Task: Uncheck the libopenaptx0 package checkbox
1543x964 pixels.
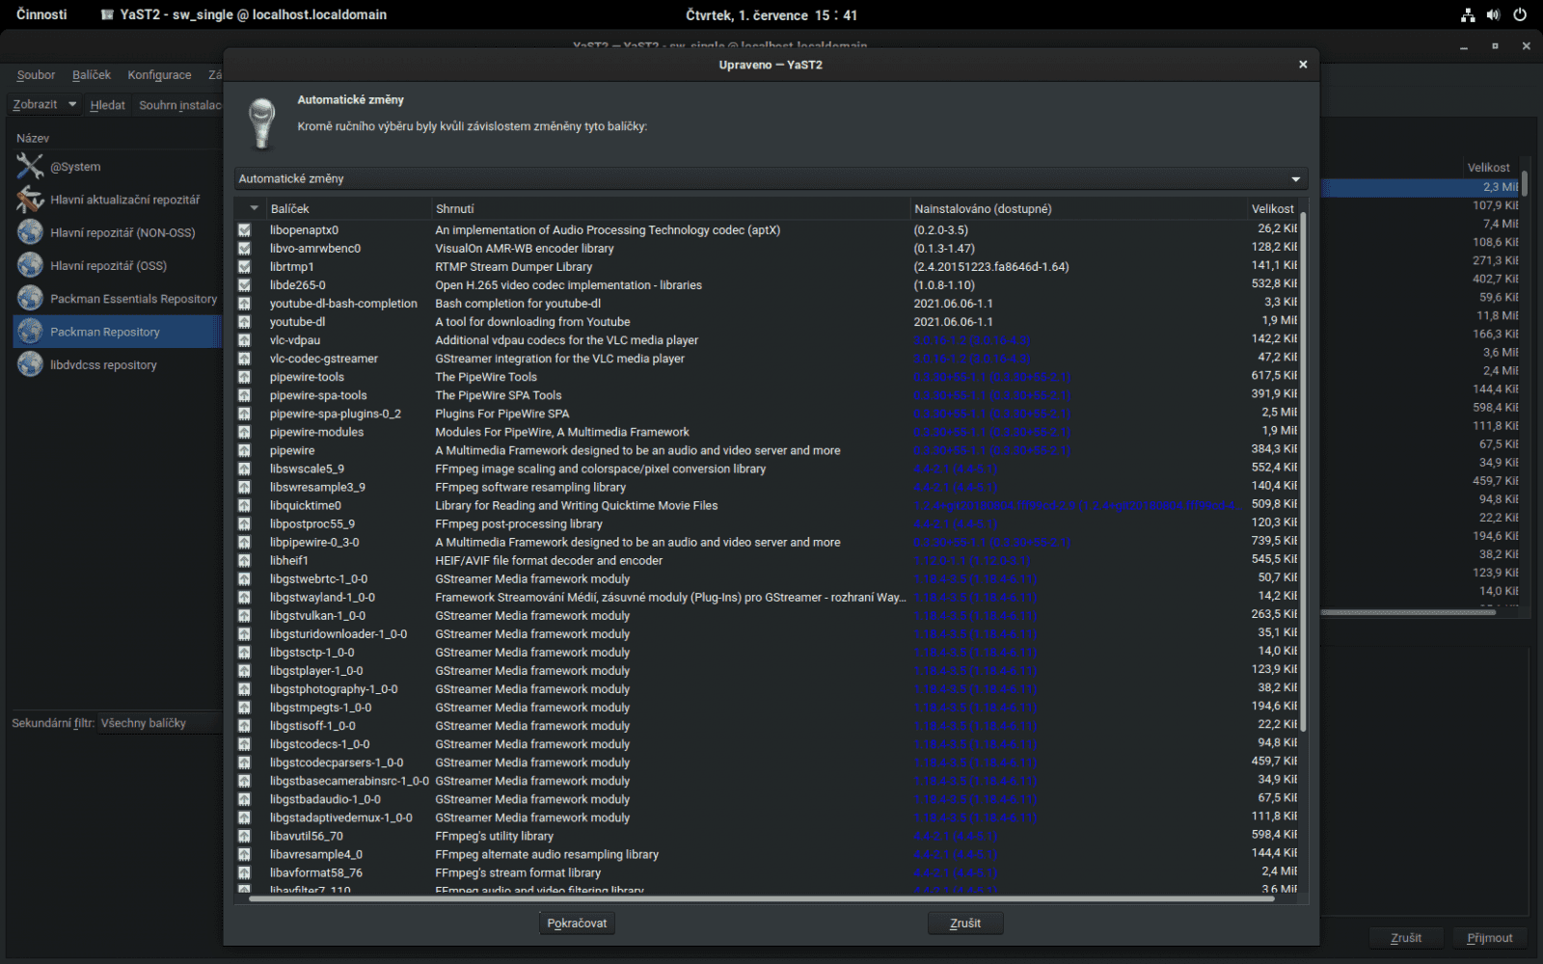Action: point(245,229)
